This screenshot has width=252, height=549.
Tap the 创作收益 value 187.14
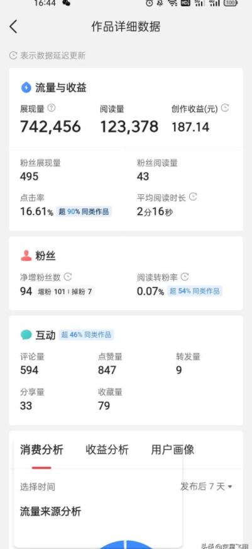(x=190, y=127)
